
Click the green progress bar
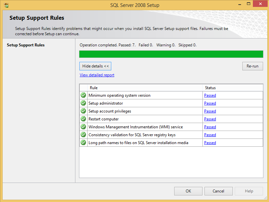[171, 54]
